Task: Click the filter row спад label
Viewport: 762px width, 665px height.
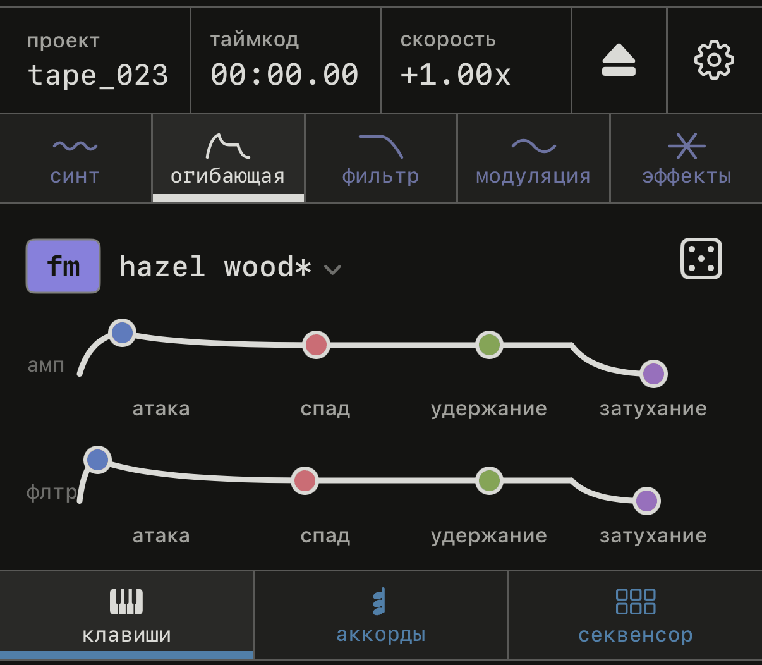Action: click(325, 536)
